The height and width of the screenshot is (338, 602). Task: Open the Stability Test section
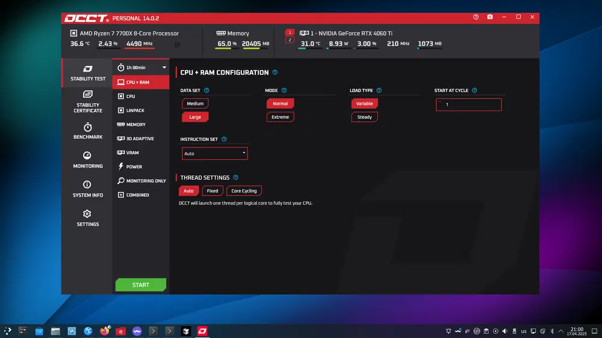87,73
